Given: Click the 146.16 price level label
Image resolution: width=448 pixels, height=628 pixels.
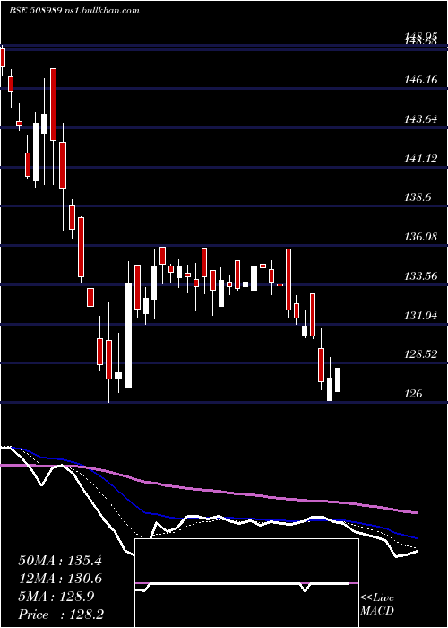Looking at the screenshot, I should (x=419, y=80).
